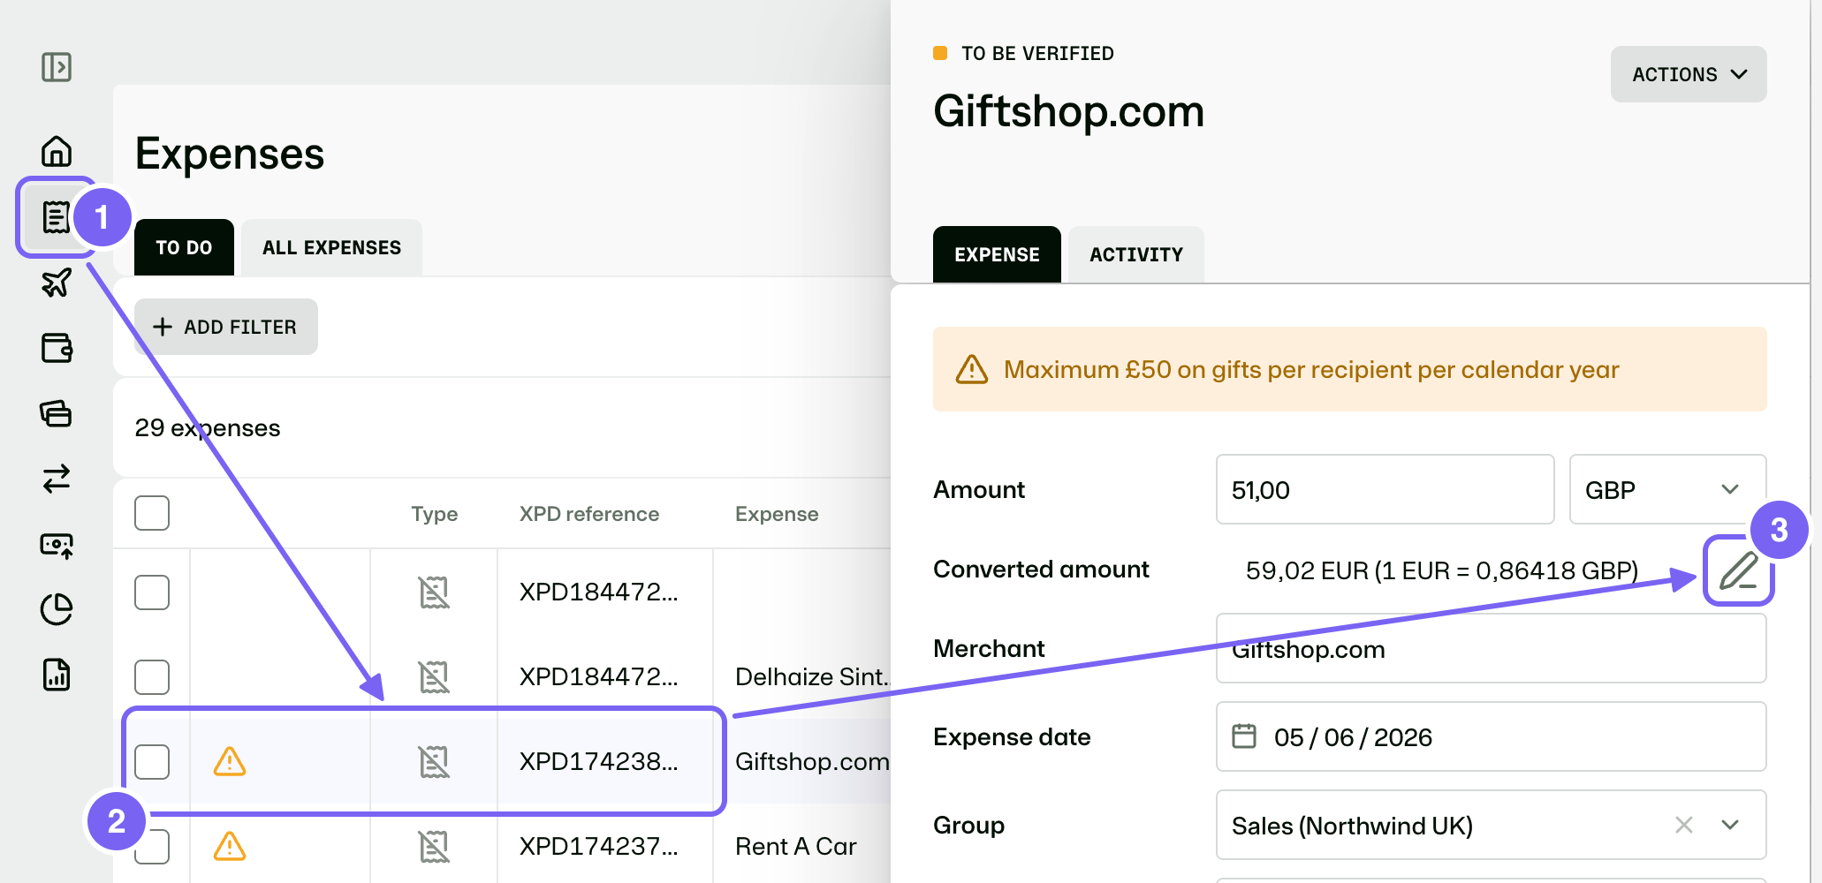Open the Wallet icon in sidebar

point(57,348)
